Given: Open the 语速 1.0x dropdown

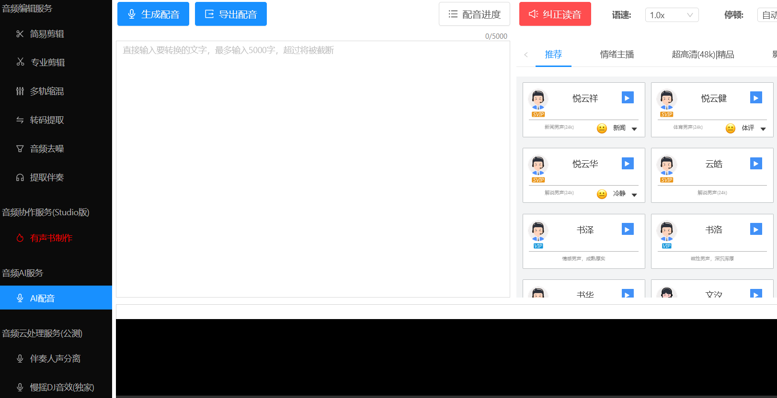Looking at the screenshot, I should pyautogui.click(x=672, y=15).
